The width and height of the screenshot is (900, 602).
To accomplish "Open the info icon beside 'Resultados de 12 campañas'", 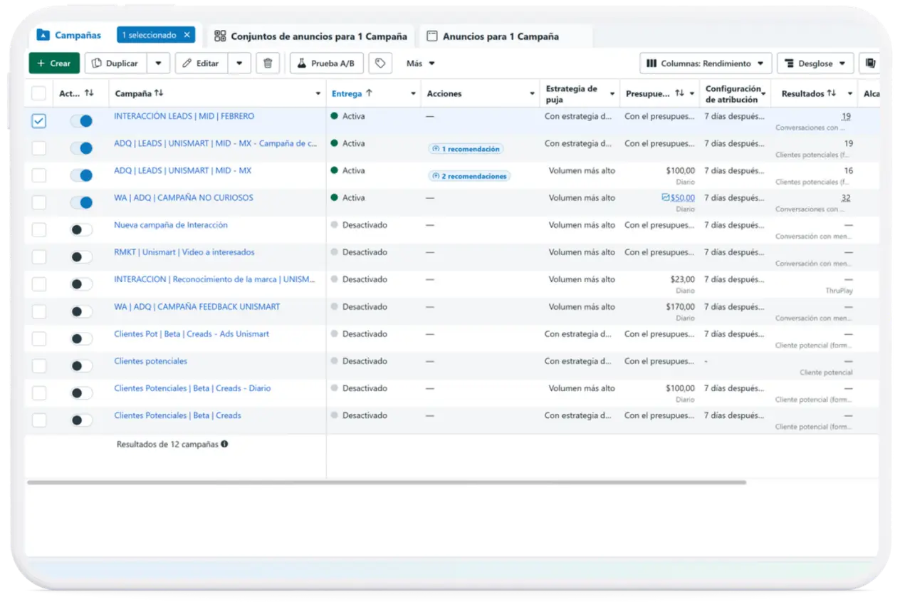I will coord(224,444).
